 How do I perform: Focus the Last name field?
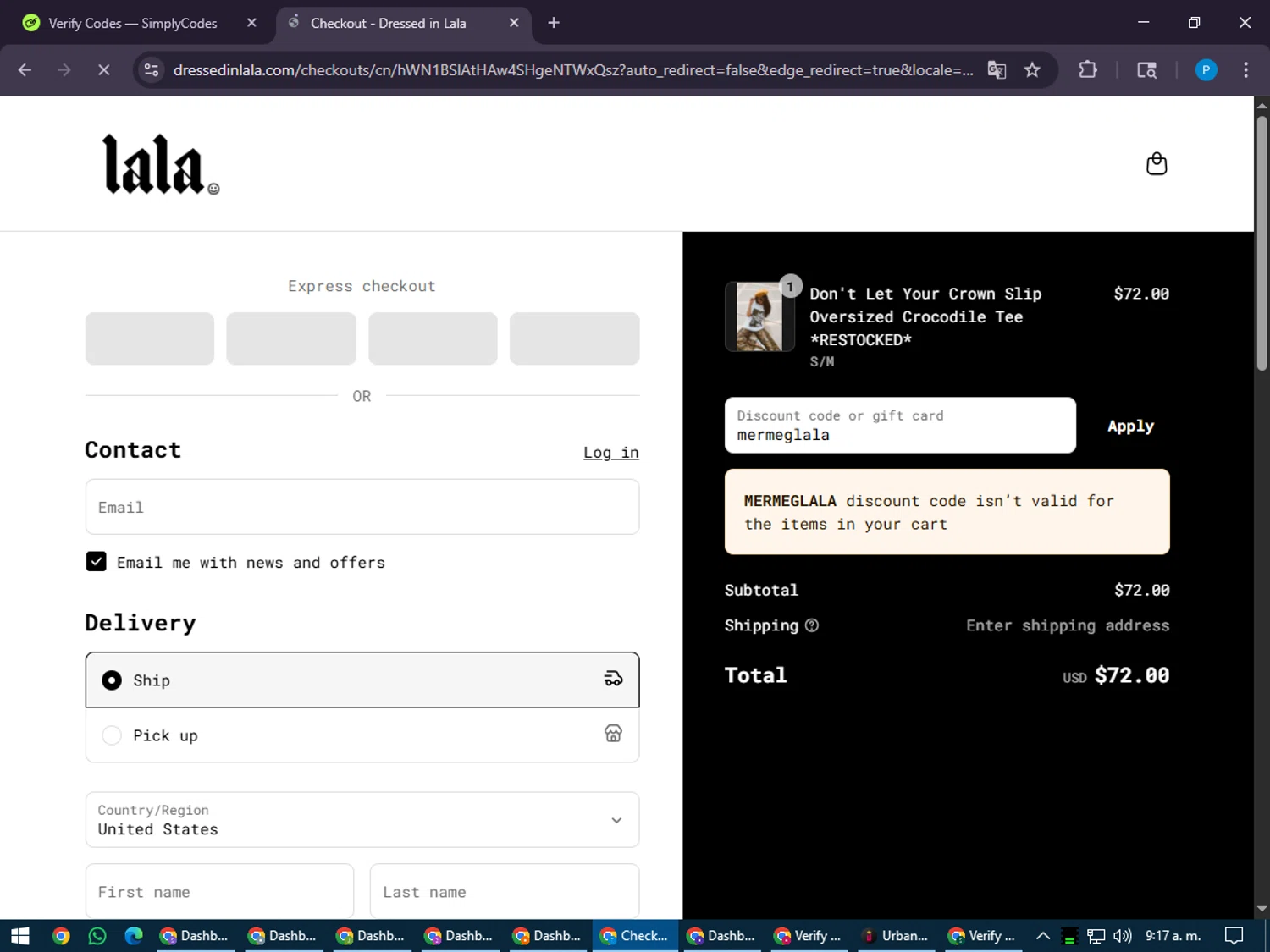click(x=505, y=891)
